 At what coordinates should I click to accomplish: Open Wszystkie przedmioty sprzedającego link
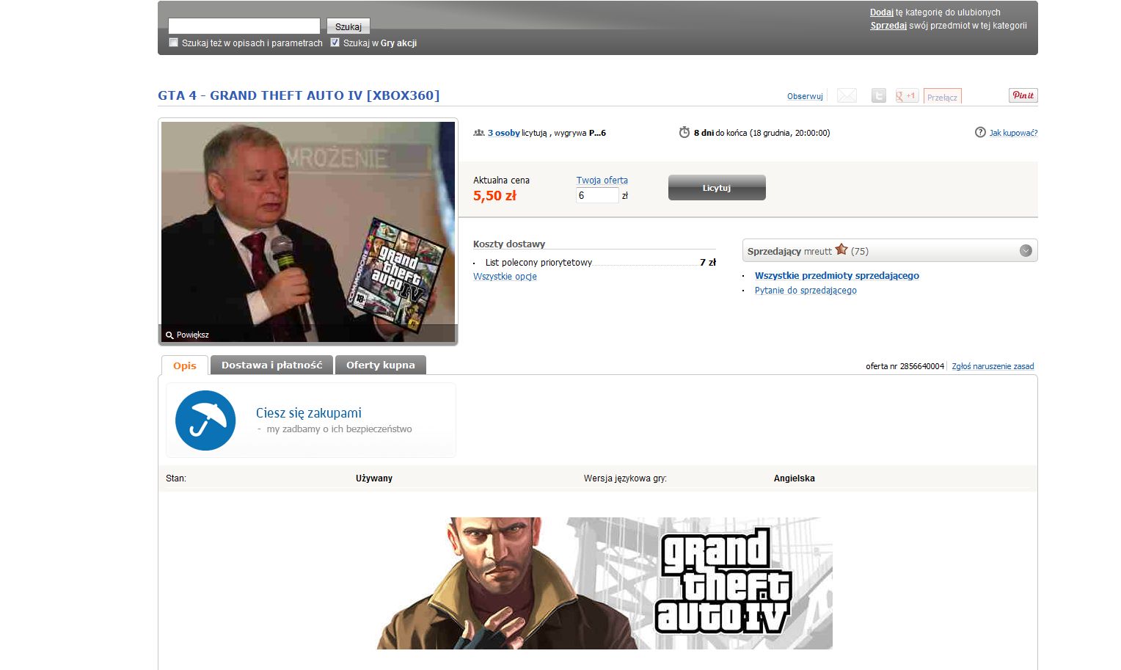pos(836,276)
